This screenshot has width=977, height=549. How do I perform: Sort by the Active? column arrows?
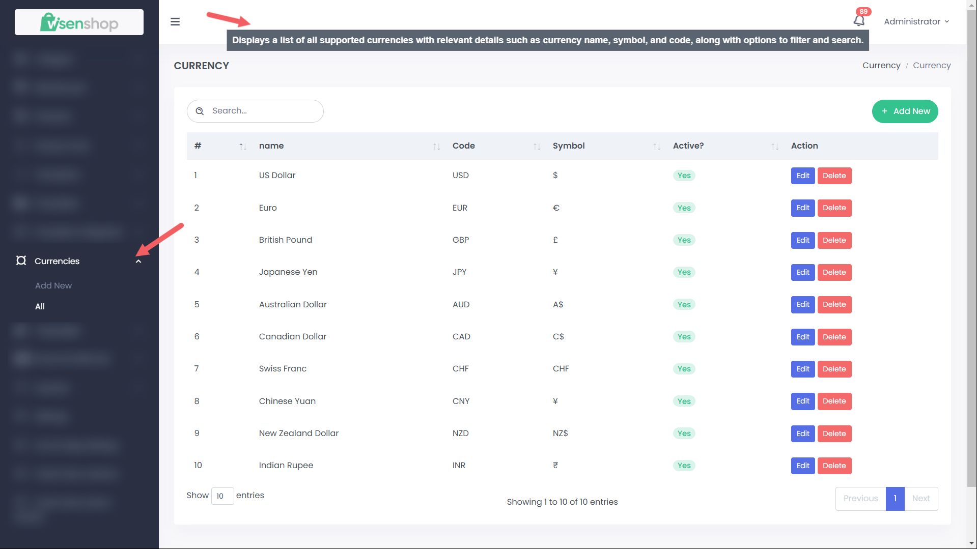coord(774,147)
